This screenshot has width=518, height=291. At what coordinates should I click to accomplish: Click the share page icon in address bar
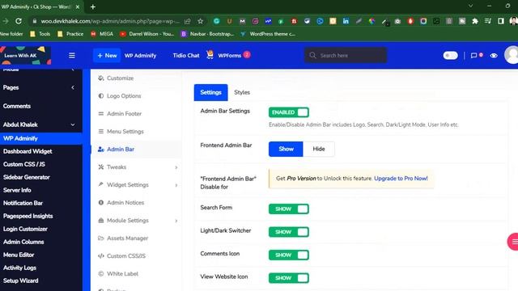pyautogui.click(x=187, y=21)
